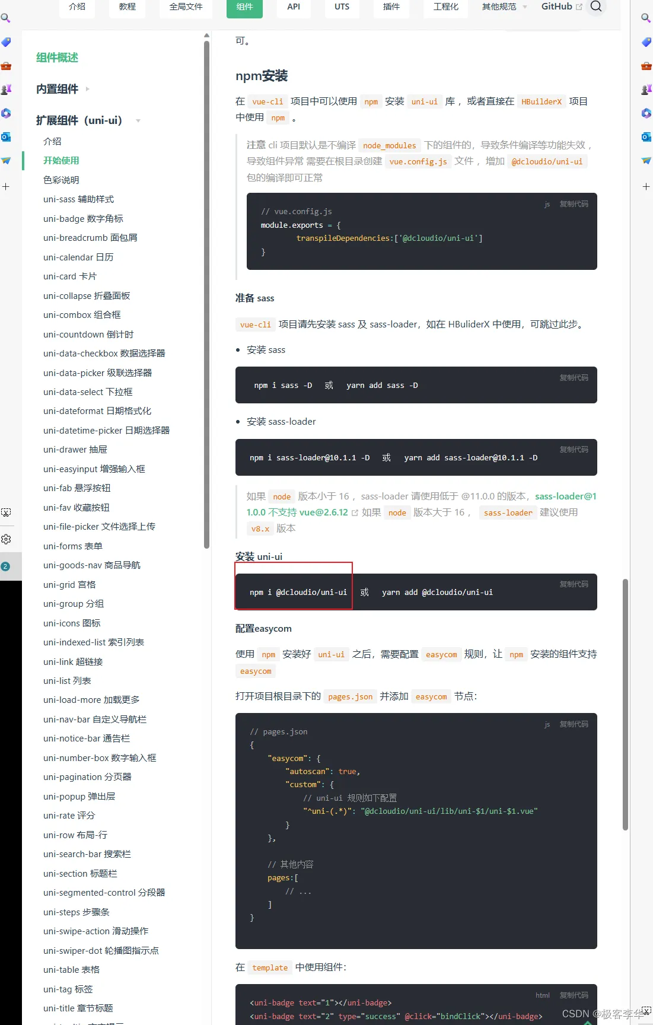The width and height of the screenshot is (653, 1025).
Task: Open the paper plane icon in left sidebar
Action: tap(6, 161)
